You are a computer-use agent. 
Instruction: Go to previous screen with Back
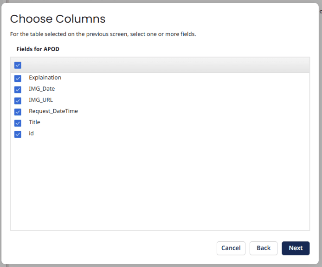coord(263,248)
